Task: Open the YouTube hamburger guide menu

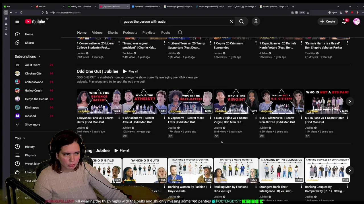Action: pyautogui.click(x=17, y=22)
